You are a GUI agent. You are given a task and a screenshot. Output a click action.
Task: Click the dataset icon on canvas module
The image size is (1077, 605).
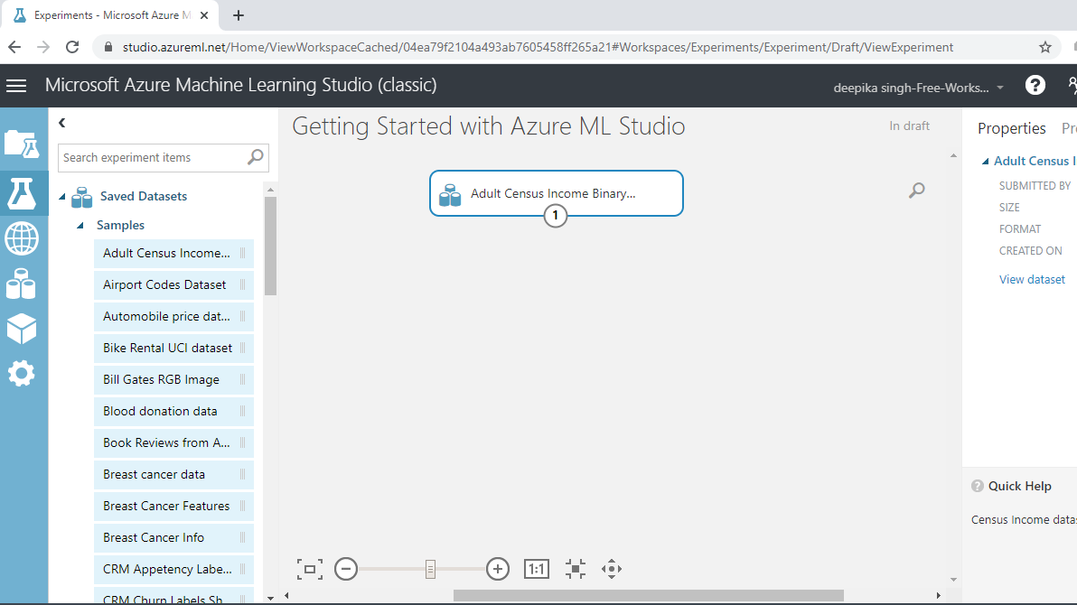450,195
